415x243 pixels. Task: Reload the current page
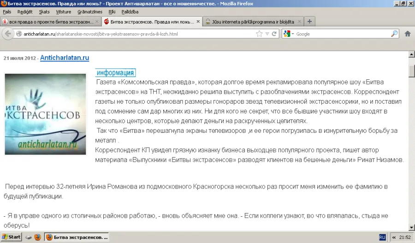[274, 34]
